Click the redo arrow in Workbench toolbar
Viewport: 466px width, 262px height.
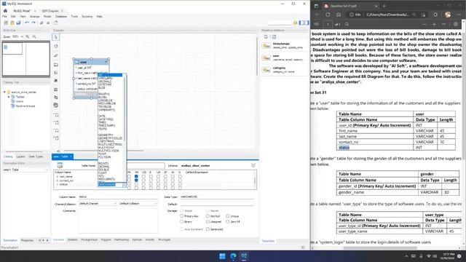(x=33, y=23)
